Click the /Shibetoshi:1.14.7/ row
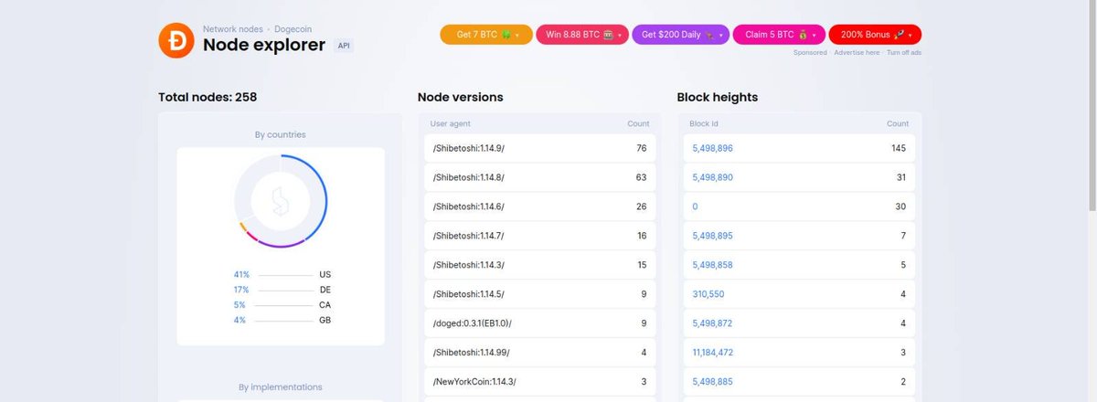This screenshot has height=402, width=1097. (x=539, y=236)
